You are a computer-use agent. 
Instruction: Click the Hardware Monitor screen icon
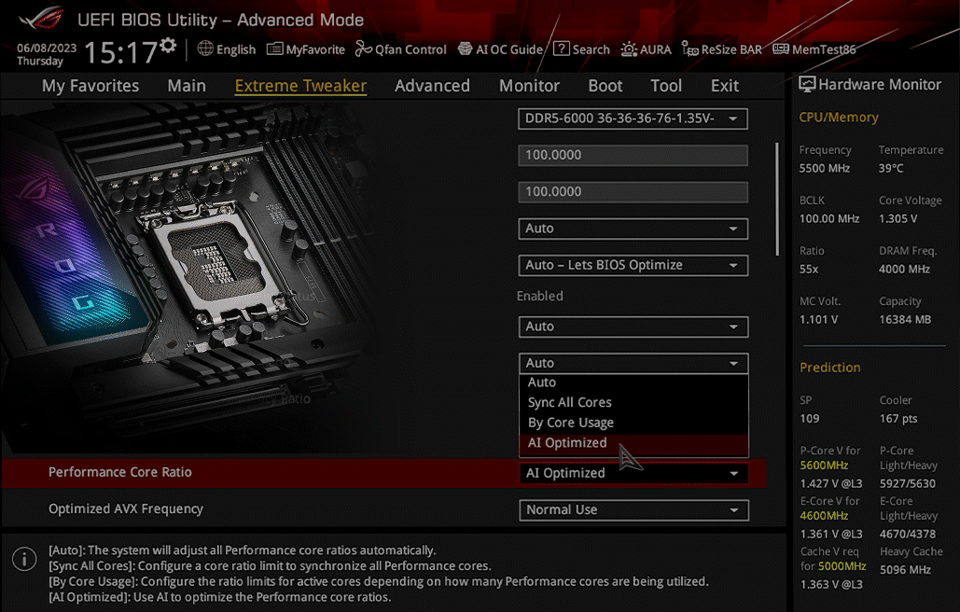point(807,85)
